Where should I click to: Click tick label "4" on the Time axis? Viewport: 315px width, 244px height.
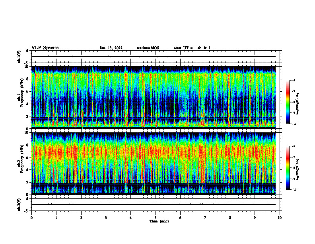click(x=131, y=218)
